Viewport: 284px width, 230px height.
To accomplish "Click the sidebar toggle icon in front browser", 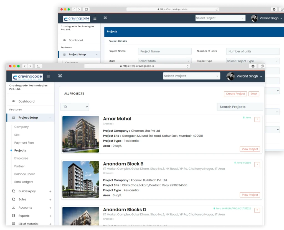I will 38,66.
